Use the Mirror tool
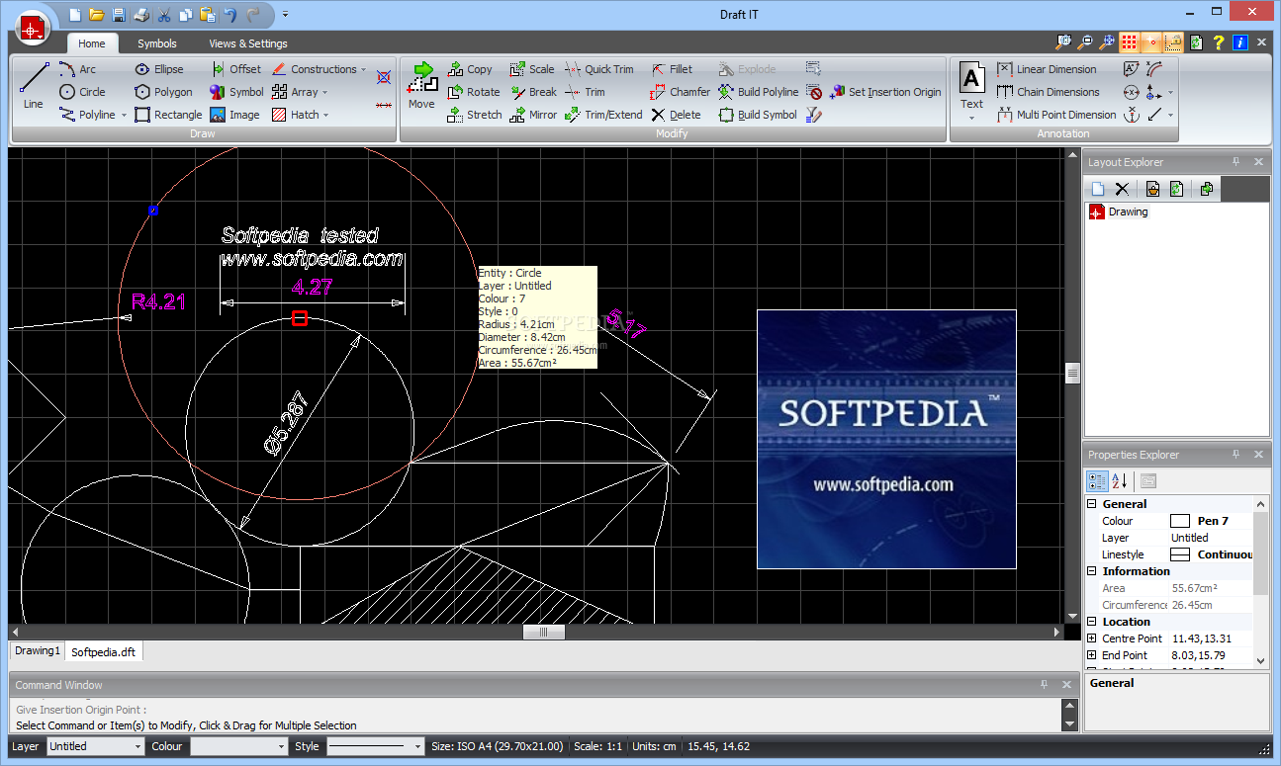The width and height of the screenshot is (1281, 766). point(533,115)
